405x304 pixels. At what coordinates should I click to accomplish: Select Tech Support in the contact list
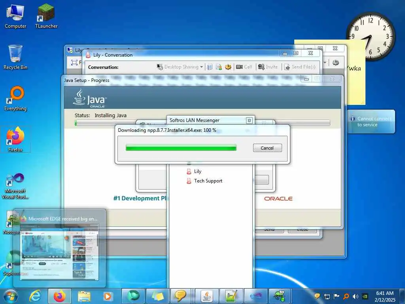[208, 180]
